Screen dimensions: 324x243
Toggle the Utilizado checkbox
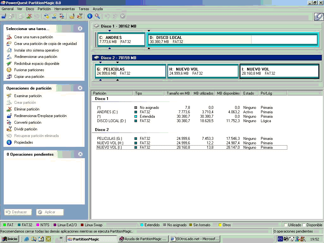coord(286,225)
